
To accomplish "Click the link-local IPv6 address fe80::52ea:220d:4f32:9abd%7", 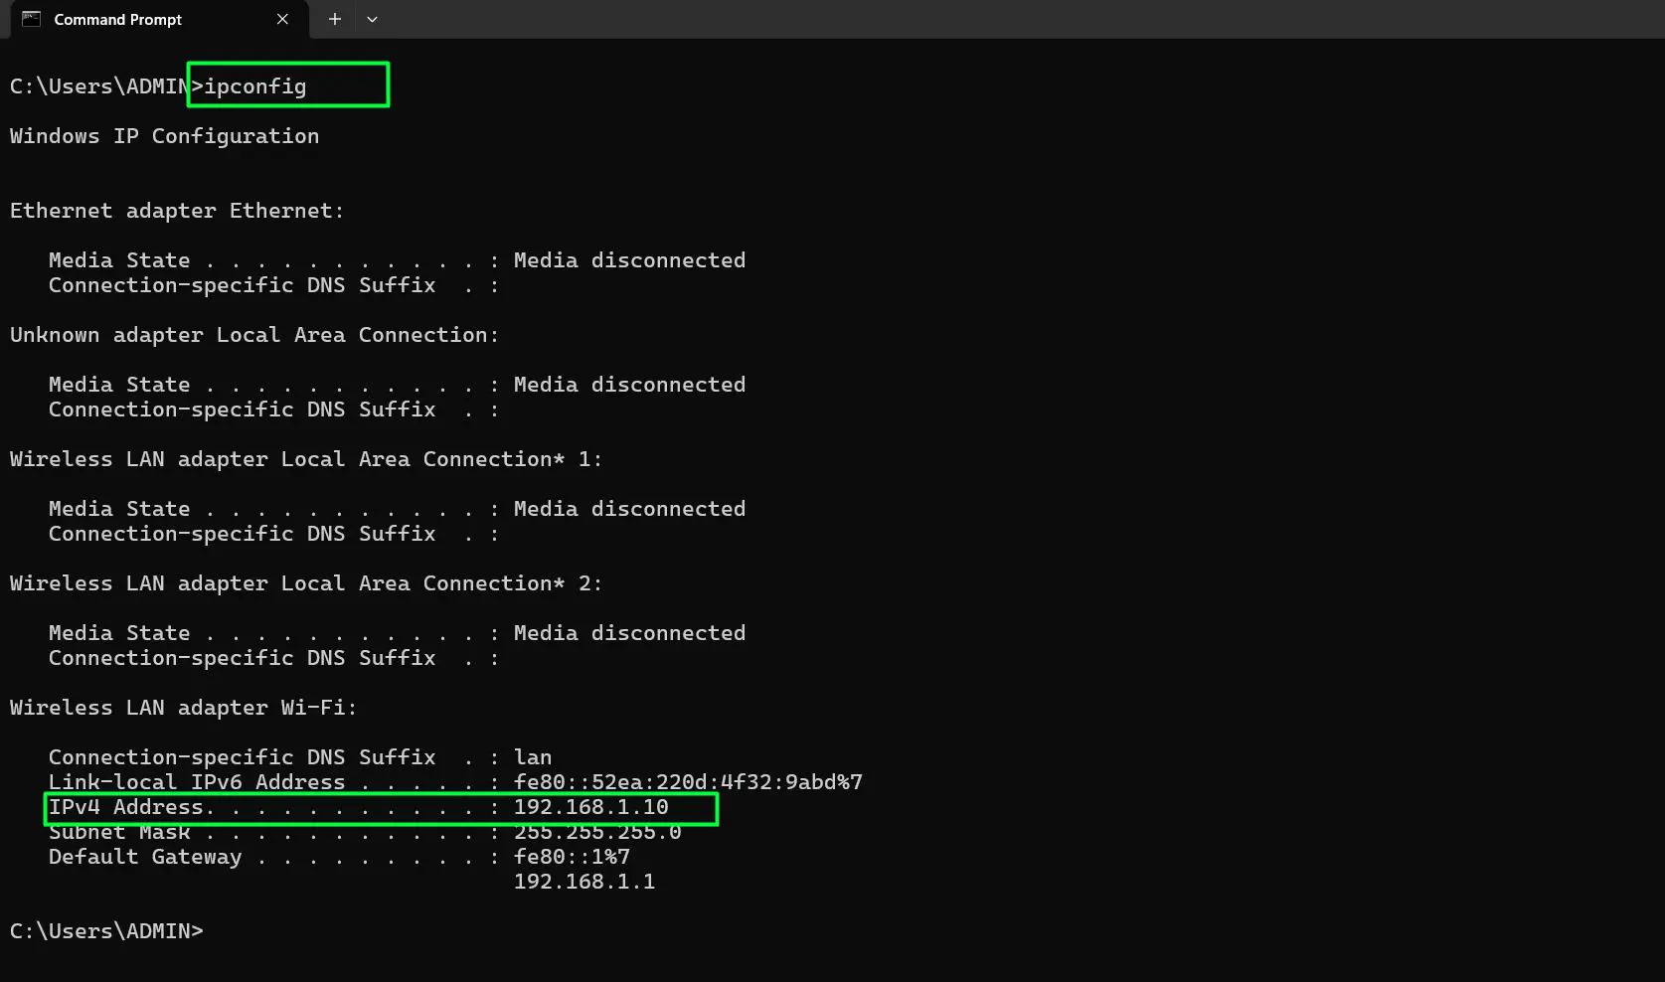I will pos(687,782).
